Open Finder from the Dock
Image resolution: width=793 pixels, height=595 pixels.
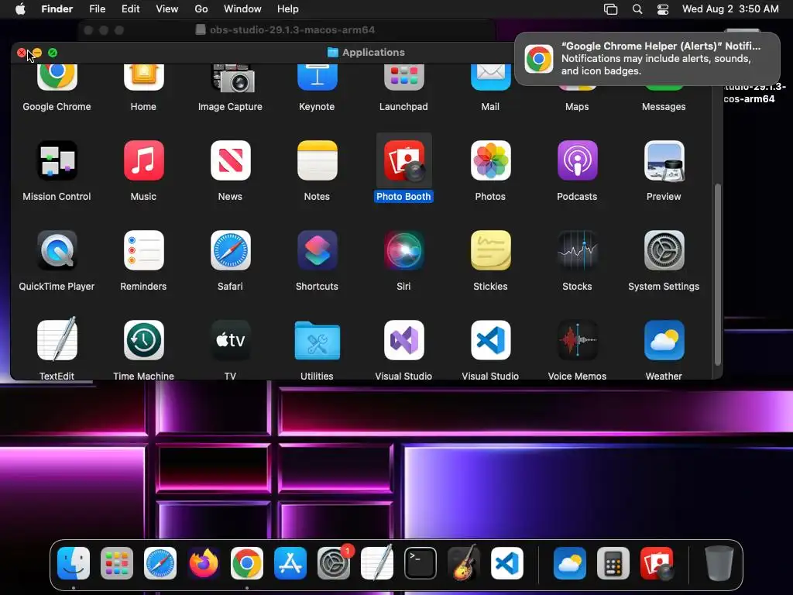click(74, 563)
